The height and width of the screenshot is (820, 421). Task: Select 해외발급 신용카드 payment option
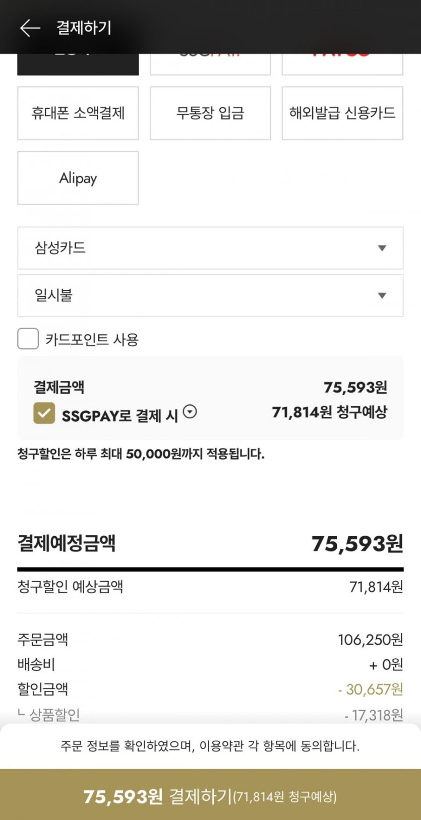click(x=342, y=113)
